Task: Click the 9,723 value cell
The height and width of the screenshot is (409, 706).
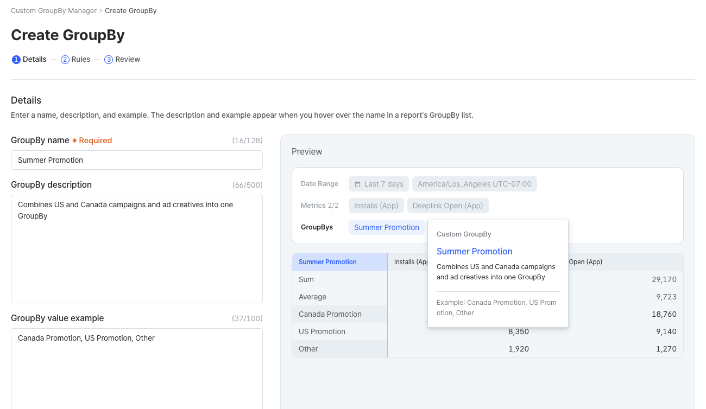Action: point(666,297)
